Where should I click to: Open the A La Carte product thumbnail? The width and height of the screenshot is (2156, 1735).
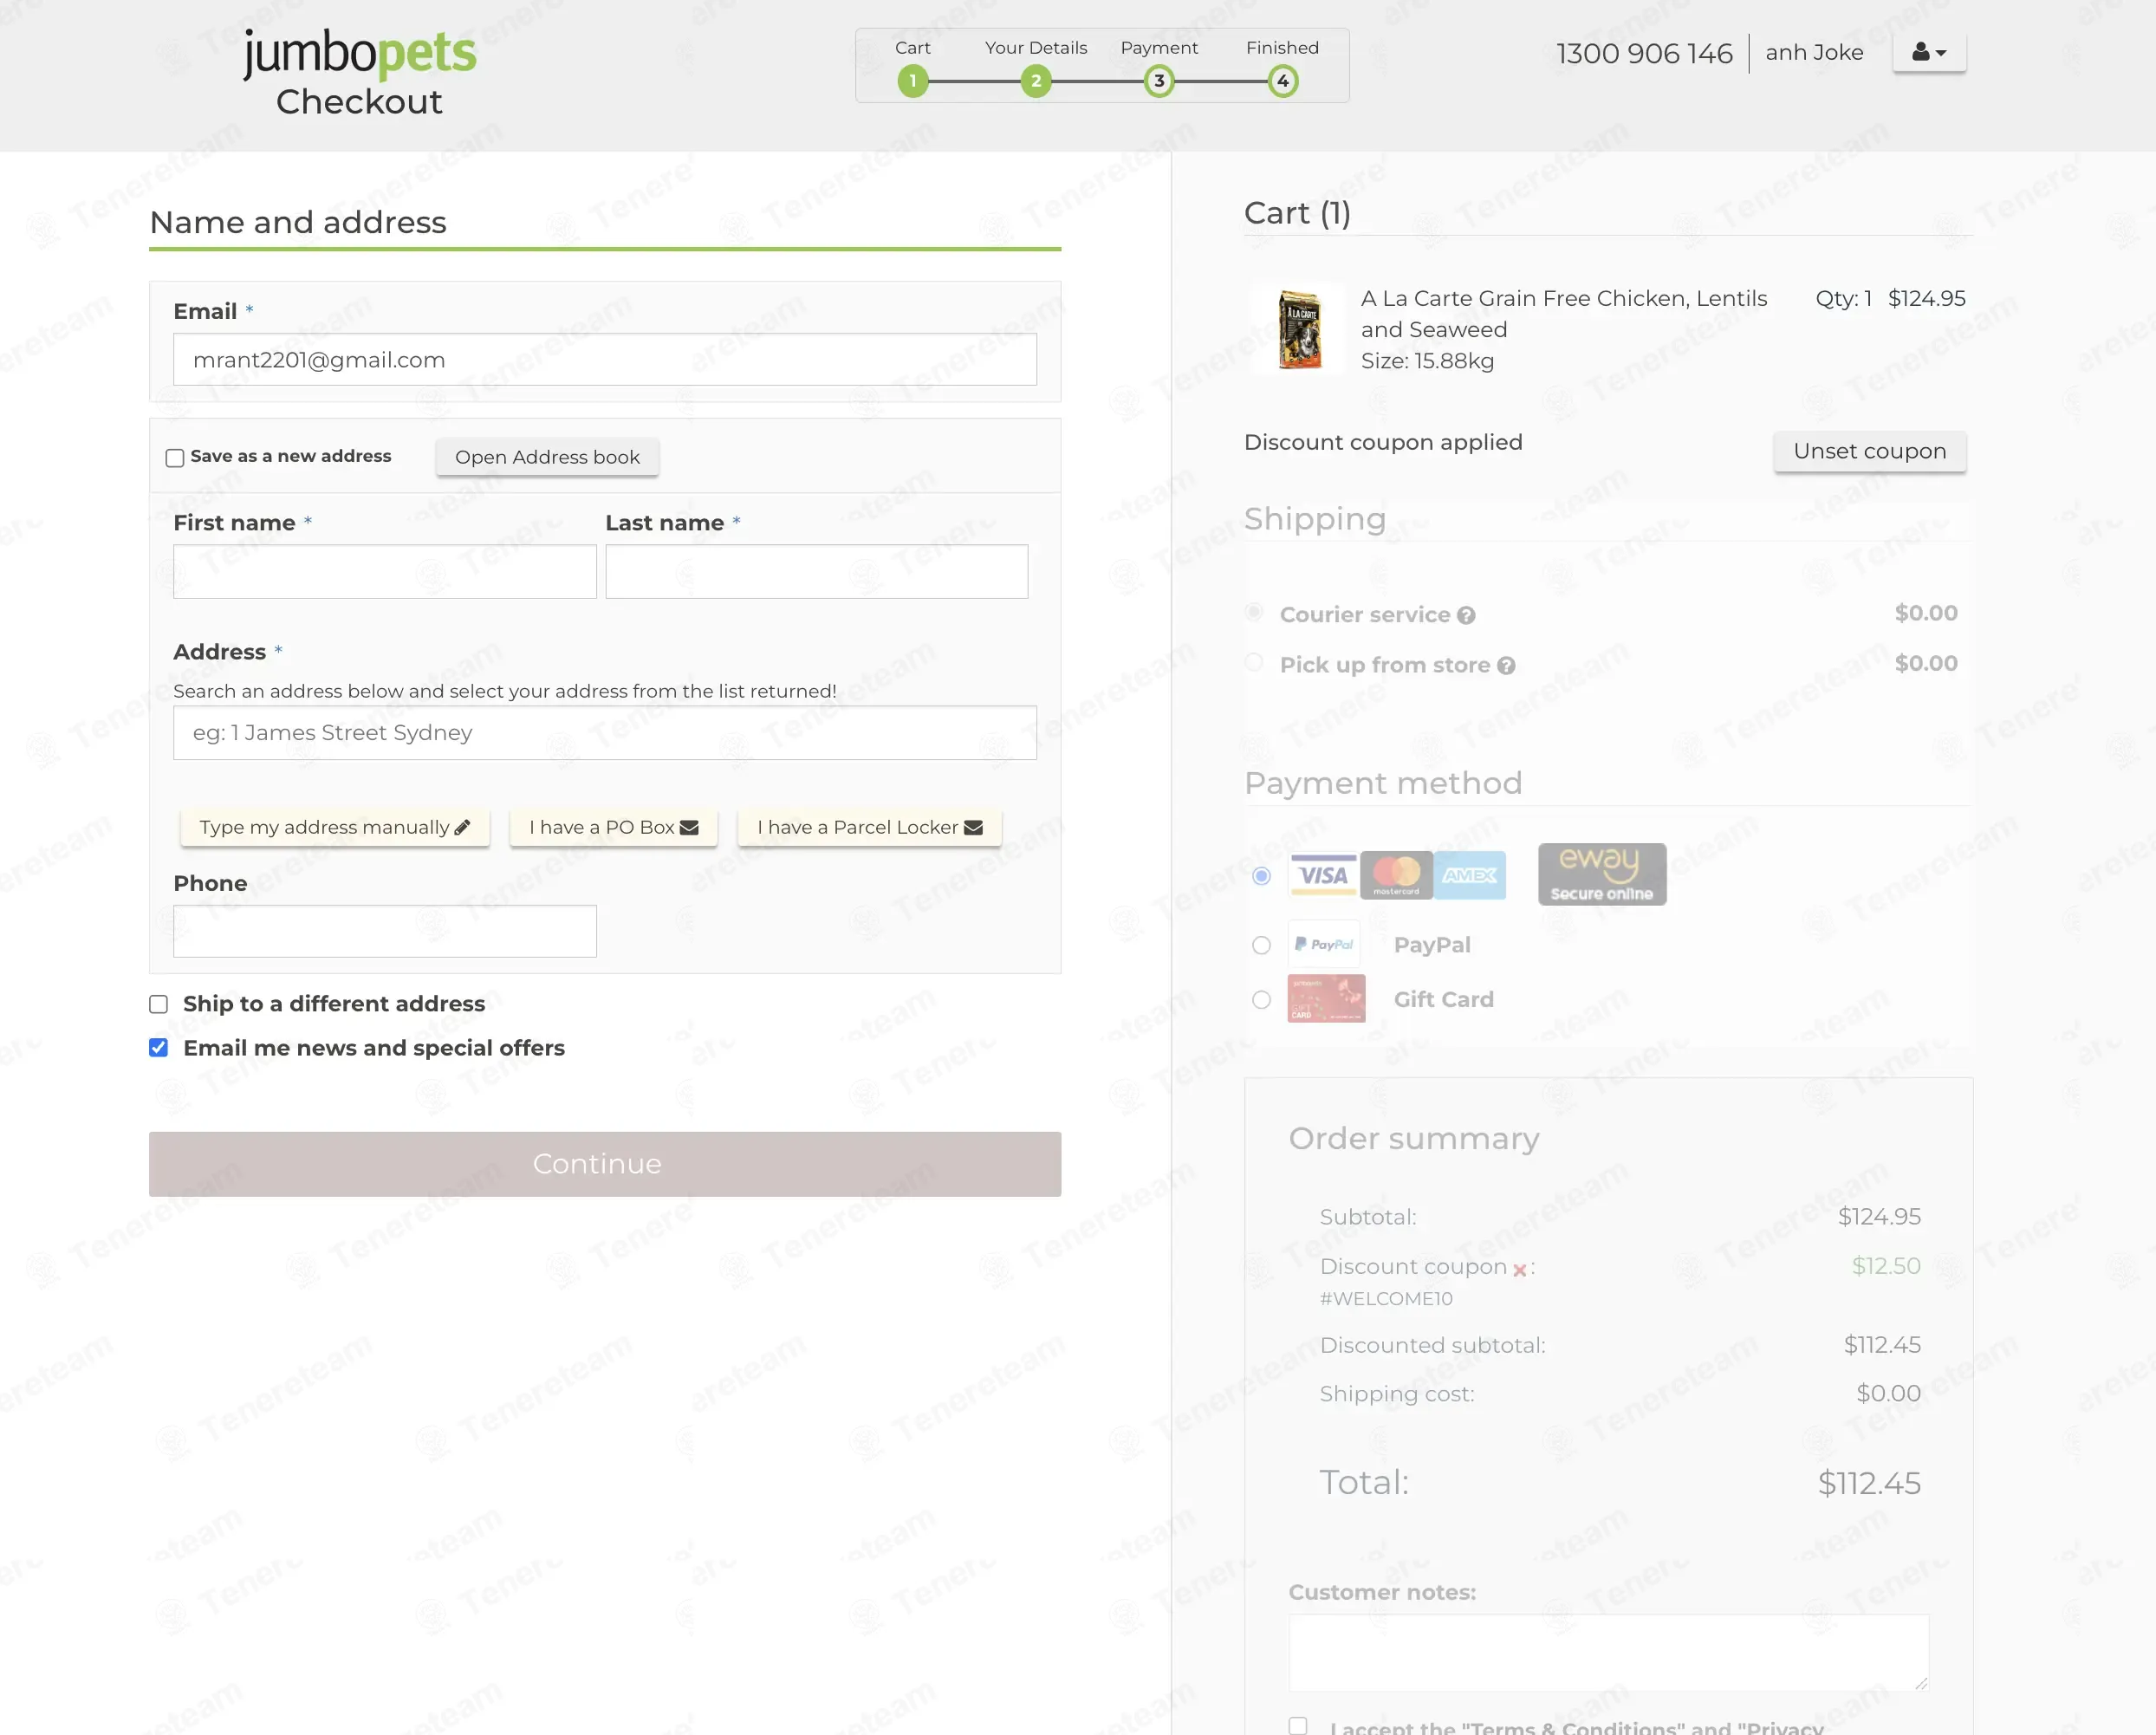coord(1299,329)
